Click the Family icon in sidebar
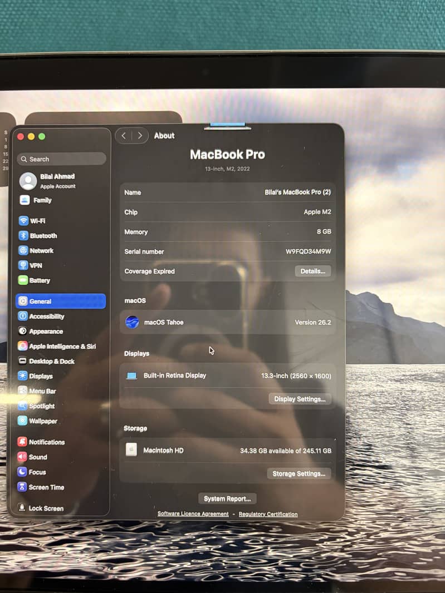 coord(25,200)
